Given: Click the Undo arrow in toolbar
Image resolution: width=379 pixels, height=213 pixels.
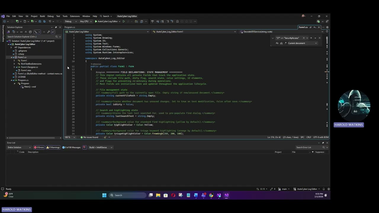Looking at the screenshot, I should (50, 21).
